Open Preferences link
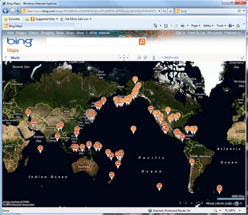 232,33
